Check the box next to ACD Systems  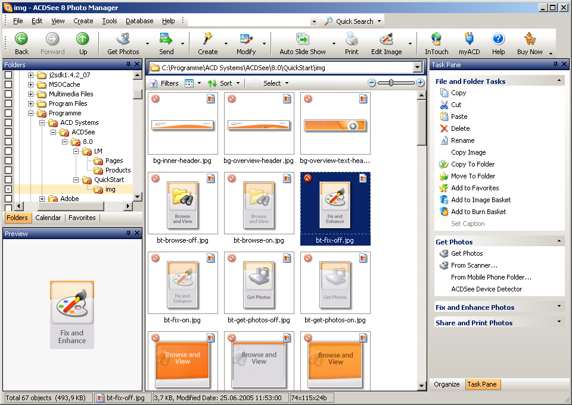pyautogui.click(x=8, y=123)
